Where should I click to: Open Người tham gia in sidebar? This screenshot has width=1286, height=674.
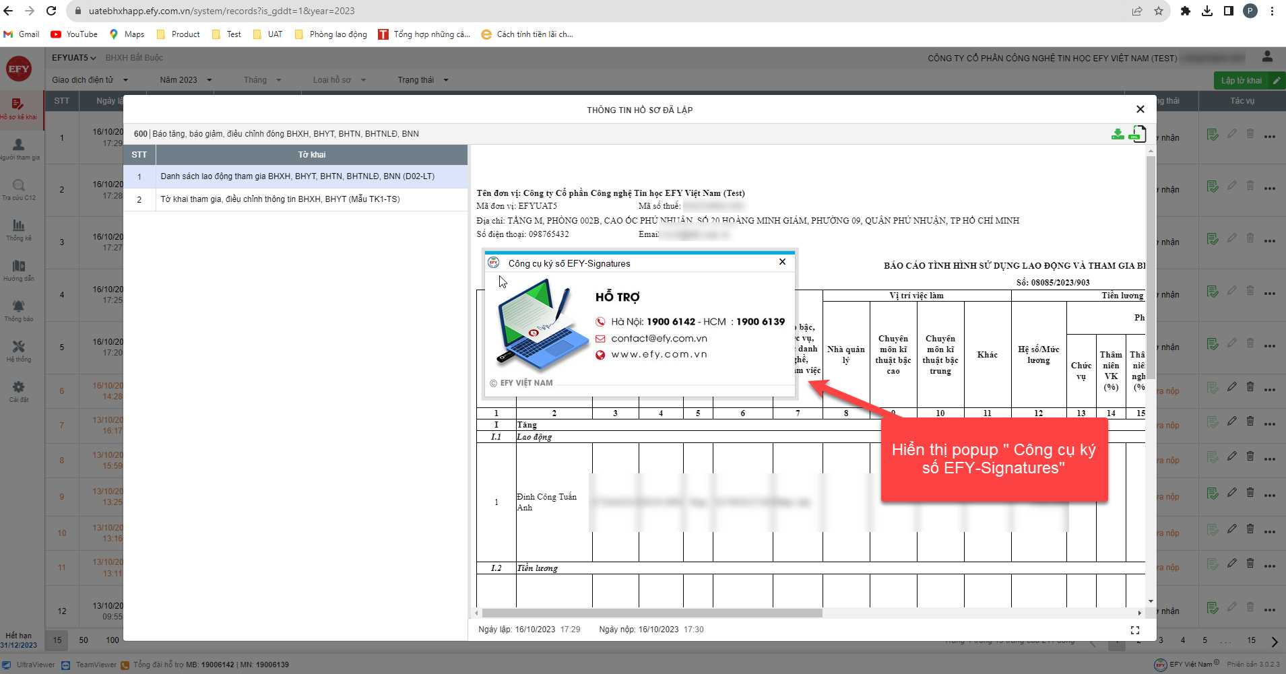(19, 148)
